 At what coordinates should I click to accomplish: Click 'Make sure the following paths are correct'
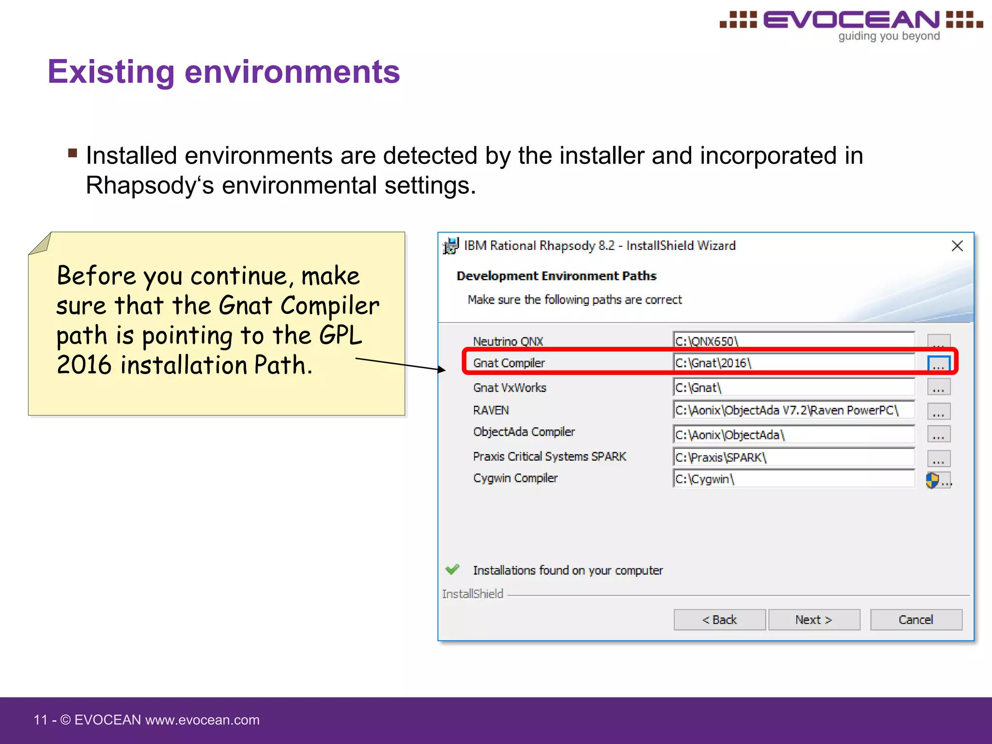(575, 300)
